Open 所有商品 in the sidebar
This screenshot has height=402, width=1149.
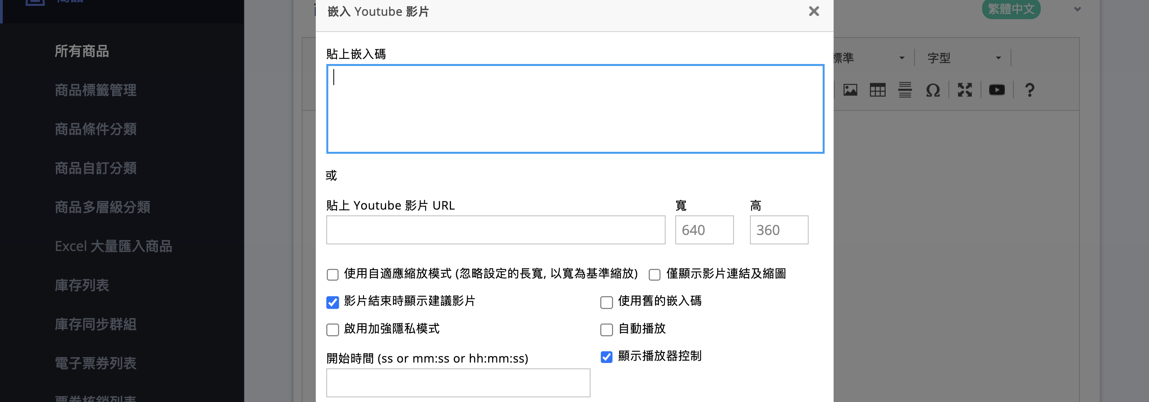click(82, 51)
